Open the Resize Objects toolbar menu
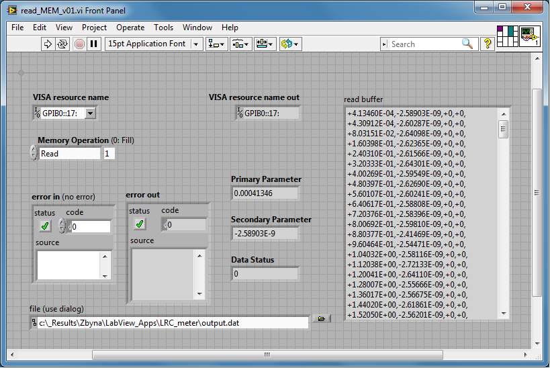The image size is (550, 368). point(265,44)
